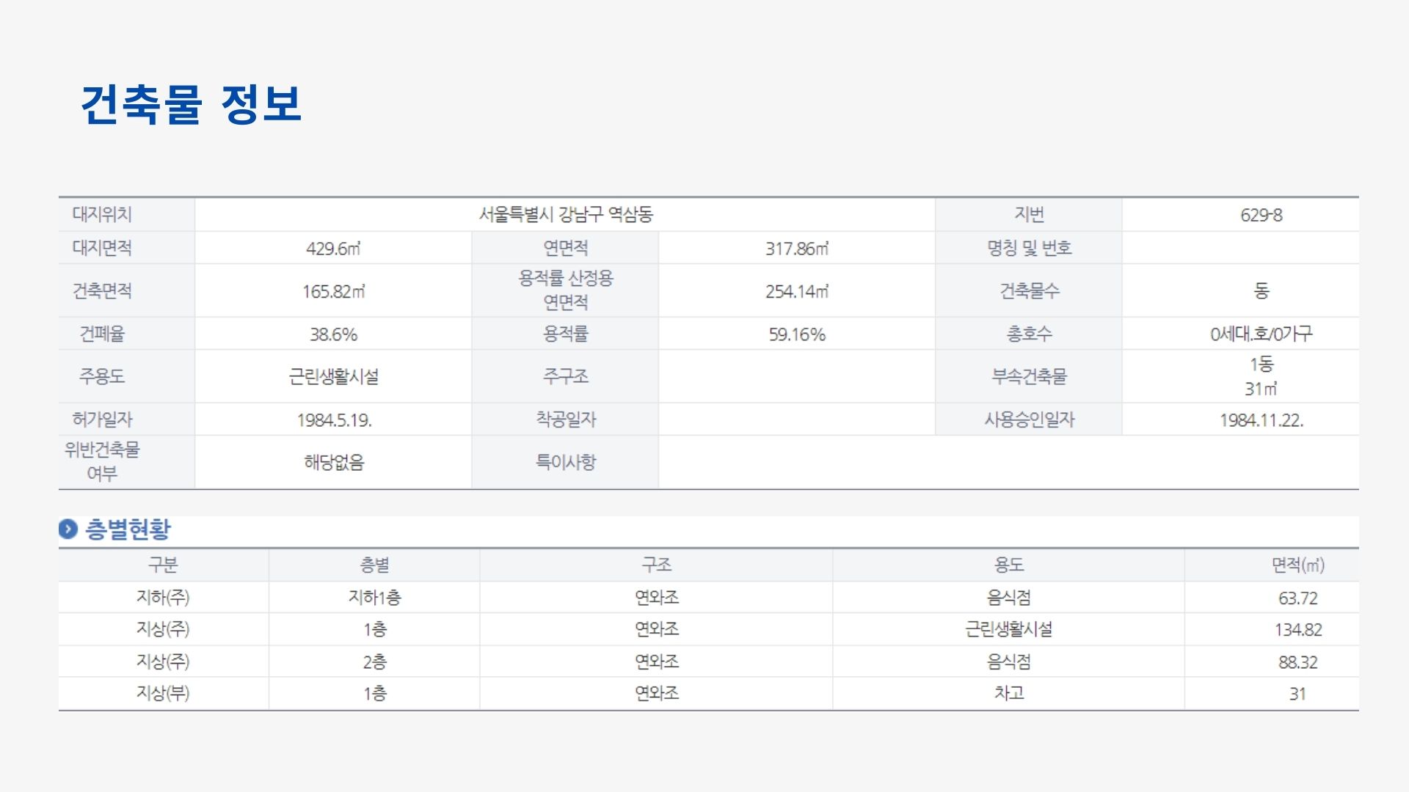The image size is (1409, 792).
Task: Select the 지번 label cell
Action: click(x=1029, y=214)
